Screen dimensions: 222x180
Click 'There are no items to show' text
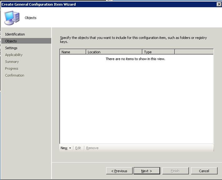click(x=135, y=59)
